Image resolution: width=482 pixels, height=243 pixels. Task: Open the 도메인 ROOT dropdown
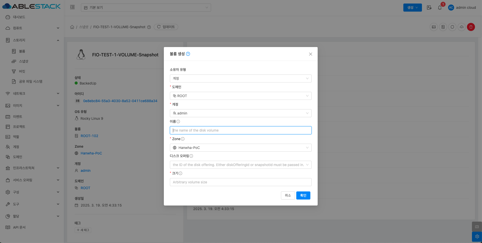pos(240,96)
